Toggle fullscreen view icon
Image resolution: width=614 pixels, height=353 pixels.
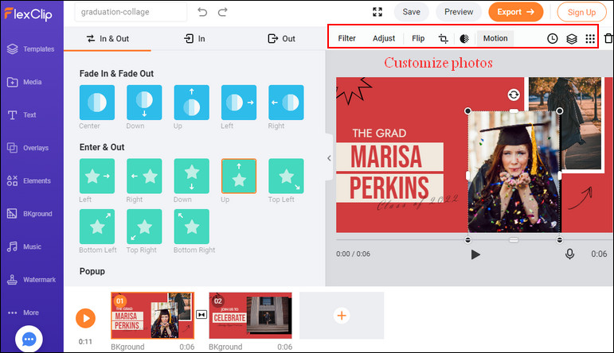[377, 12]
